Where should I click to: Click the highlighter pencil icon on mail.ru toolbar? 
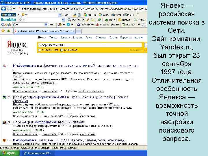tap(75, 15)
